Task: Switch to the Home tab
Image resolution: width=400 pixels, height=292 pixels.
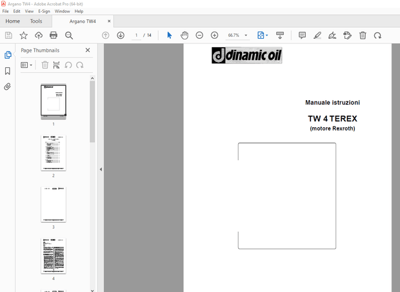Action: [x=12, y=21]
